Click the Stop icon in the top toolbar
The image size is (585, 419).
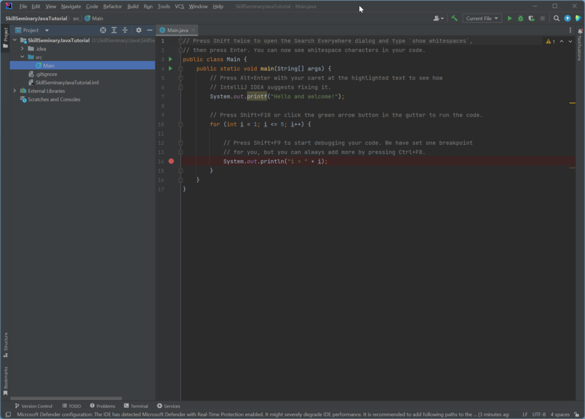pos(543,18)
